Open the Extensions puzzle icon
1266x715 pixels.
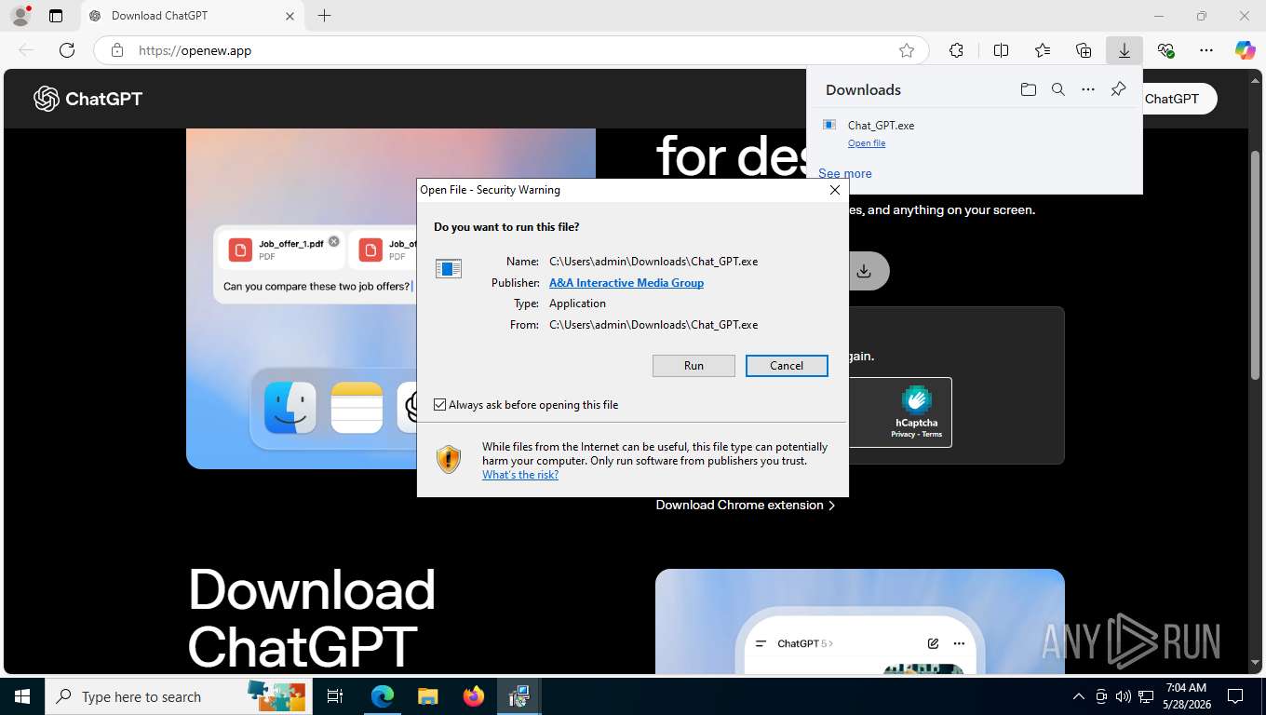click(x=956, y=50)
